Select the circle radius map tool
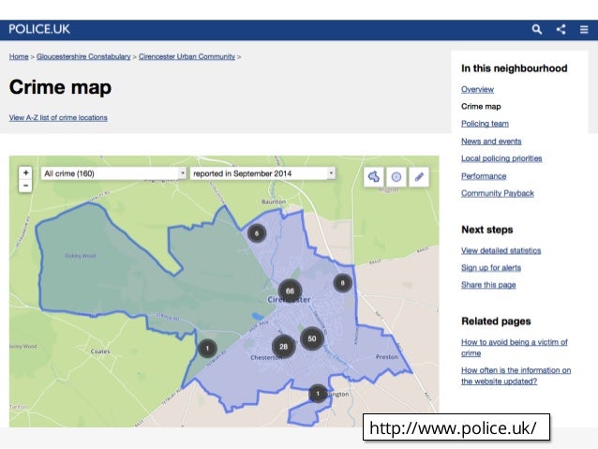The image size is (598, 449). pyautogui.click(x=396, y=176)
